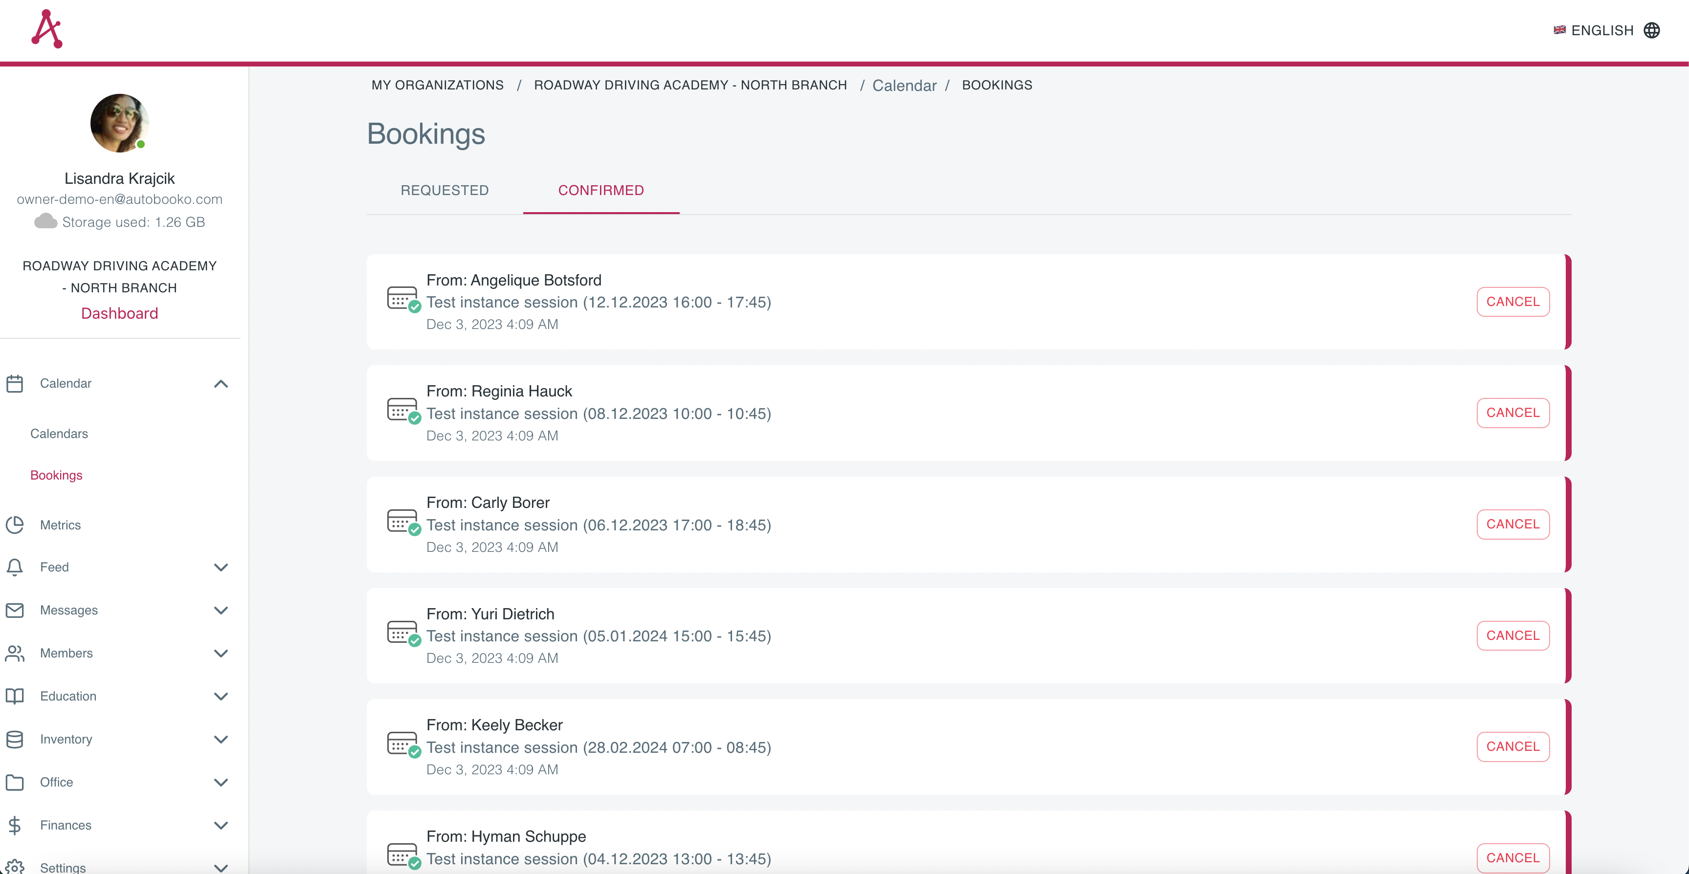This screenshot has width=1689, height=874.
Task: Click the Members people icon
Action: tap(15, 653)
